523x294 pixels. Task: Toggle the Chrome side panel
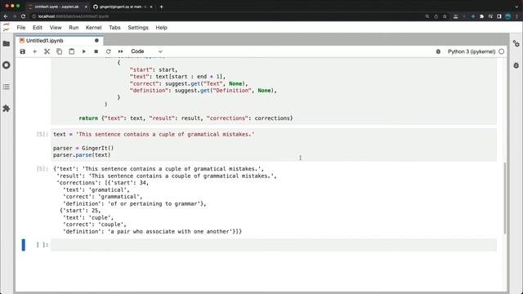(x=499, y=16)
